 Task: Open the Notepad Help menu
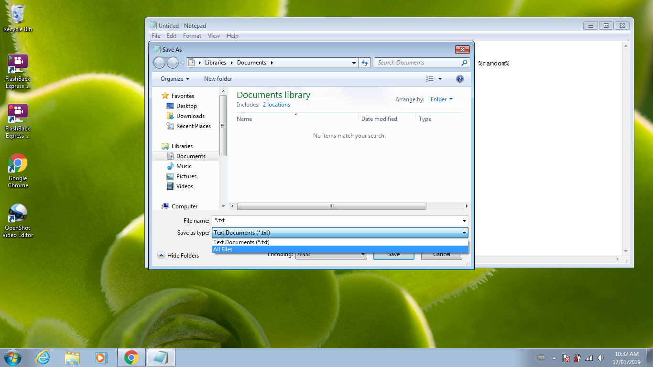coord(232,36)
